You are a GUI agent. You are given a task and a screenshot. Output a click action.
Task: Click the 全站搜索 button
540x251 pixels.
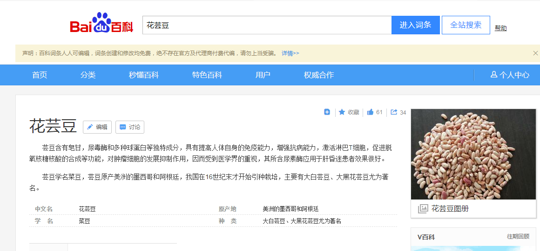tap(466, 25)
